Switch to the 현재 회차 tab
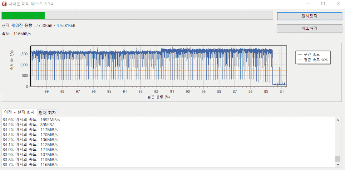345x170 pixels. [47, 113]
